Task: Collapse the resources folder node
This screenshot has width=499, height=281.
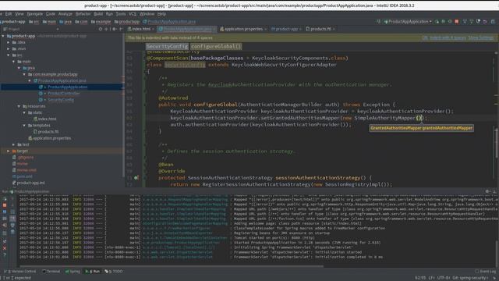Action: [x=19, y=106]
